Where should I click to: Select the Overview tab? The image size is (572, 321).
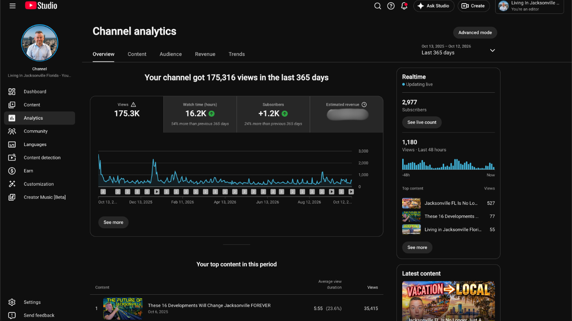click(104, 54)
